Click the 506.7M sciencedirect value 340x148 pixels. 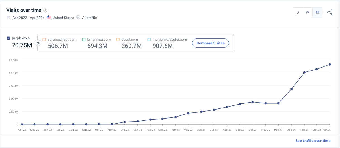point(58,46)
